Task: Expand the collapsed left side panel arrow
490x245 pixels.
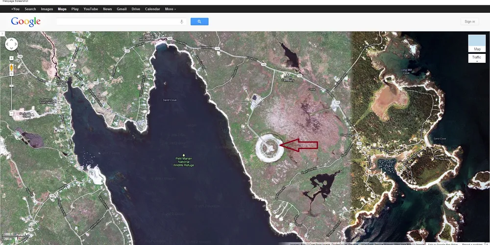Action: pos(2,34)
